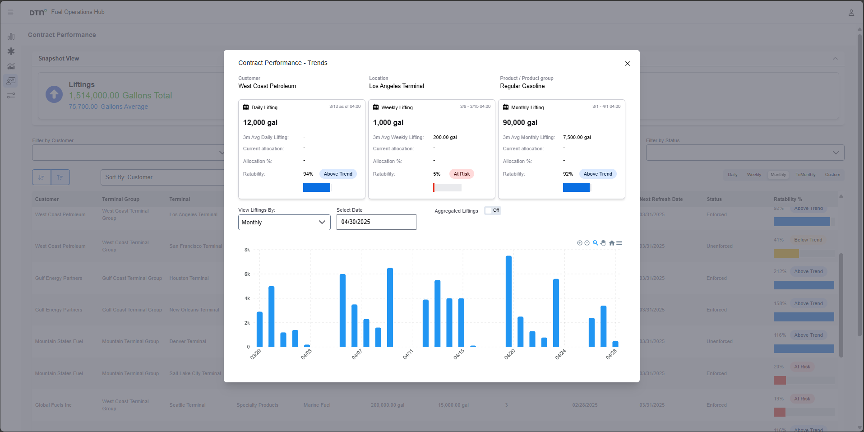Open the Sort By Customer dropdown
The width and height of the screenshot is (864, 432).
[162, 177]
